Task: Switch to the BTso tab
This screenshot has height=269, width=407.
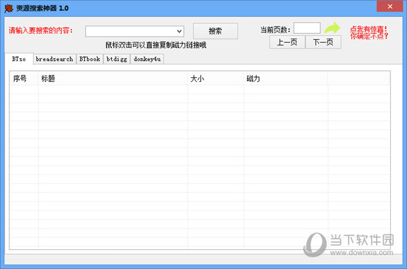Action: [x=19, y=59]
